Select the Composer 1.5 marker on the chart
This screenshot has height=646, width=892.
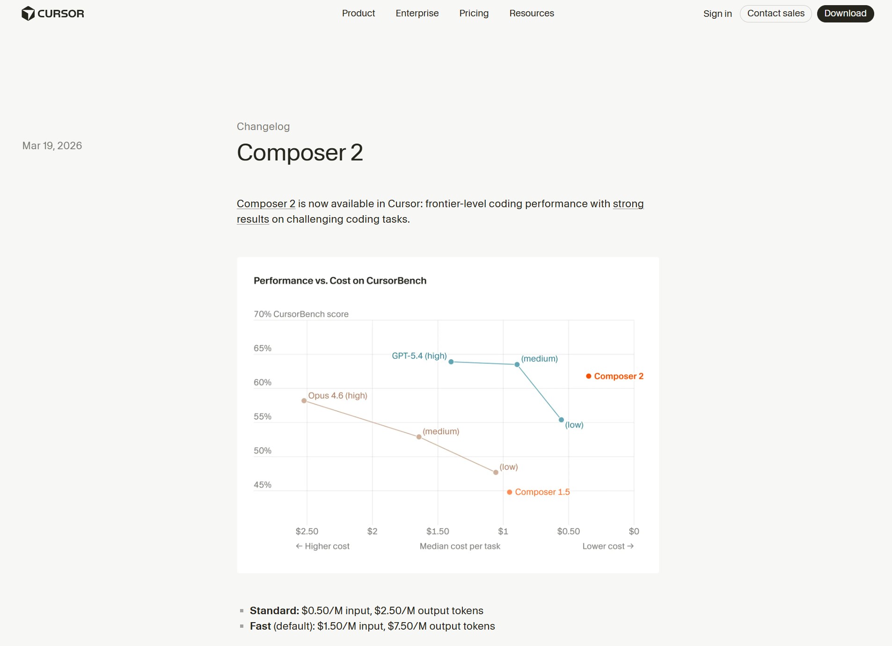pos(509,492)
